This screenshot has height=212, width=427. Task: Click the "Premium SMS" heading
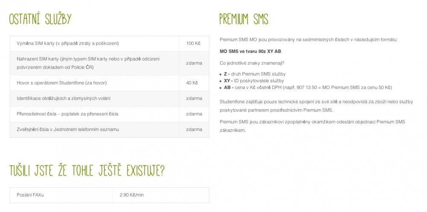pyautogui.click(x=243, y=19)
